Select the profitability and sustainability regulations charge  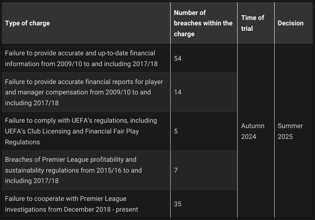(x=73, y=170)
